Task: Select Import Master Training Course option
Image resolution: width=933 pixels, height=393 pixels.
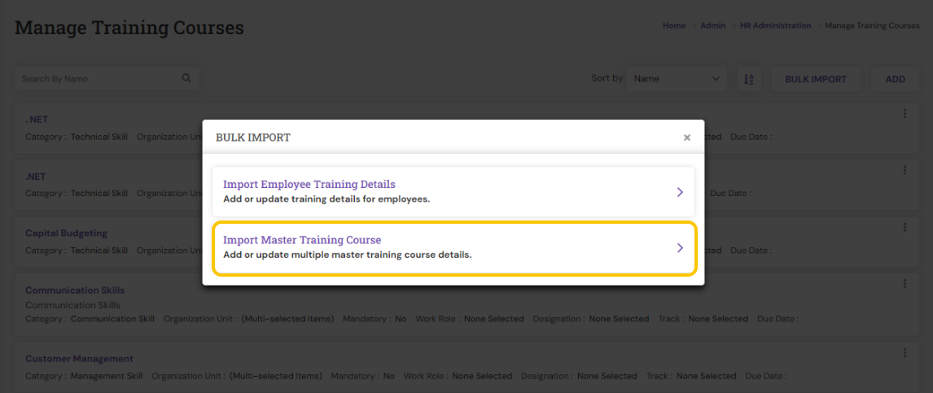Action: [x=454, y=248]
